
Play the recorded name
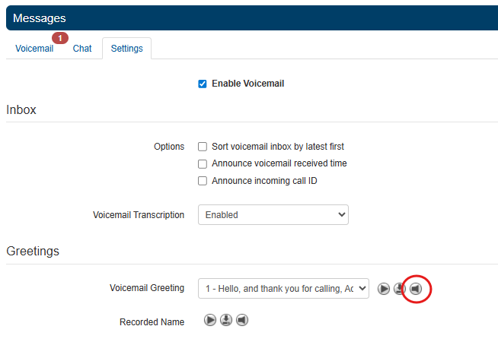pyautogui.click(x=210, y=320)
